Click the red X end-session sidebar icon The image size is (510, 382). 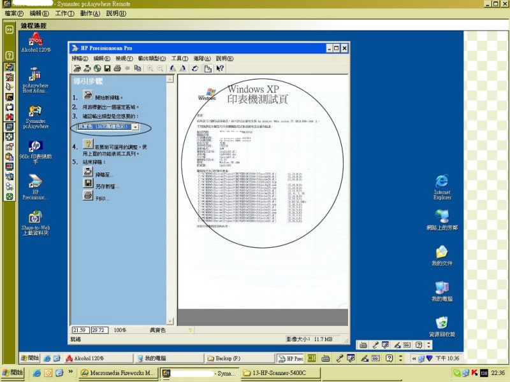pos(10,117)
